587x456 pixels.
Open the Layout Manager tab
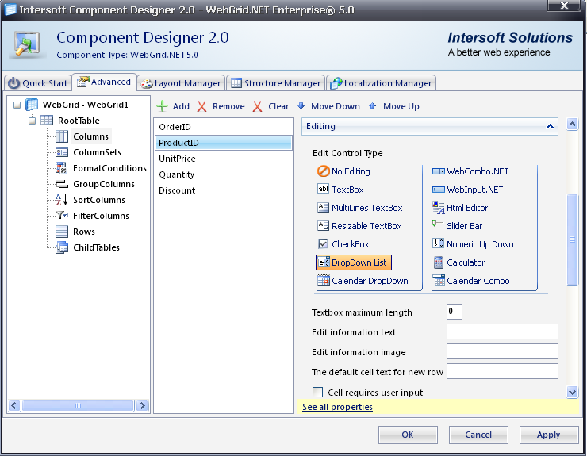181,83
